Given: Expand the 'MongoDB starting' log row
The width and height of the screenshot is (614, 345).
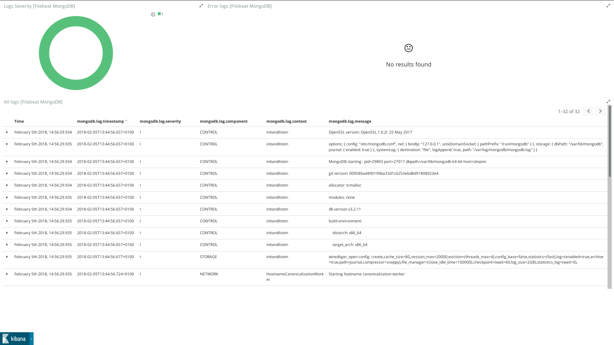Looking at the screenshot, I should click(7, 161).
